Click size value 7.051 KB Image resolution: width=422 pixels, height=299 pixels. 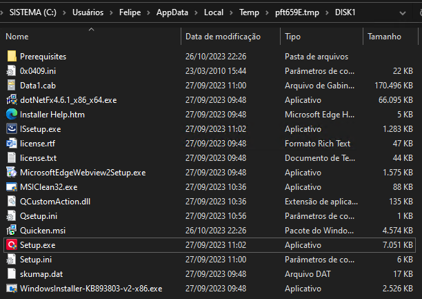tap(397, 245)
